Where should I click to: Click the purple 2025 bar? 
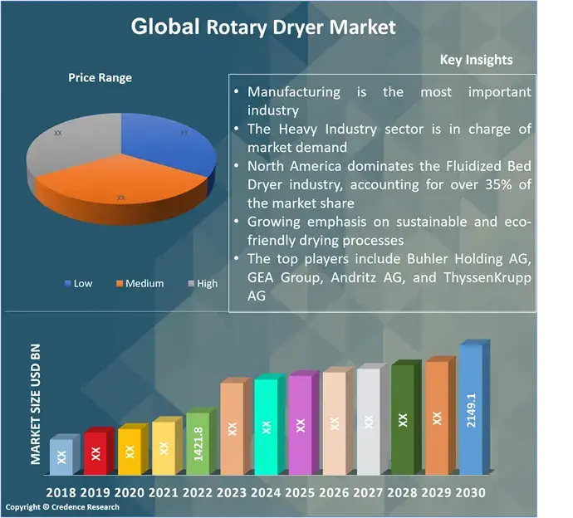300,425
